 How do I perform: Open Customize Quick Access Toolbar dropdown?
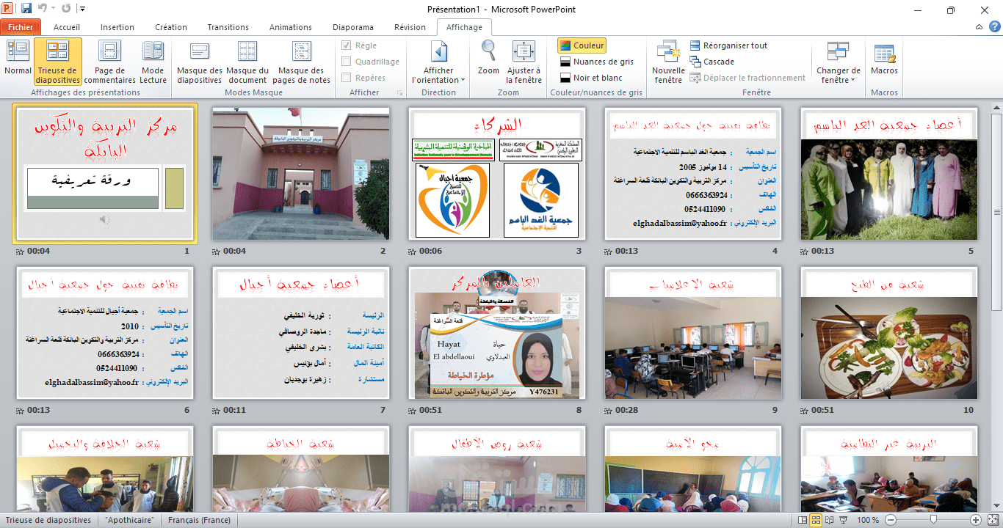pyautogui.click(x=82, y=9)
